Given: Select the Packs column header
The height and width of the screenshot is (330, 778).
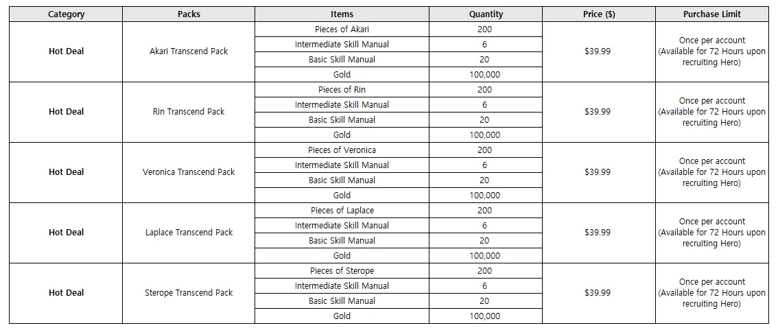Looking at the screenshot, I should click(189, 14).
